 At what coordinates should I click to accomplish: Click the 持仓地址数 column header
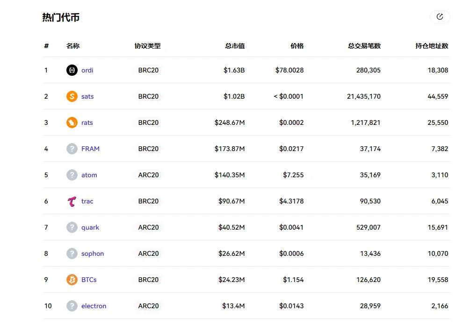pos(432,46)
